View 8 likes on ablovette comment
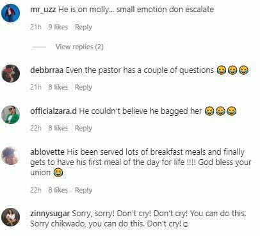This screenshot has width=260, height=236. pos(58,190)
